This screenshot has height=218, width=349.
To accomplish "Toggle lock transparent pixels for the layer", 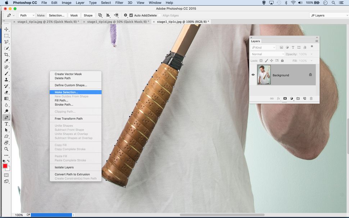I will (x=261, y=60).
